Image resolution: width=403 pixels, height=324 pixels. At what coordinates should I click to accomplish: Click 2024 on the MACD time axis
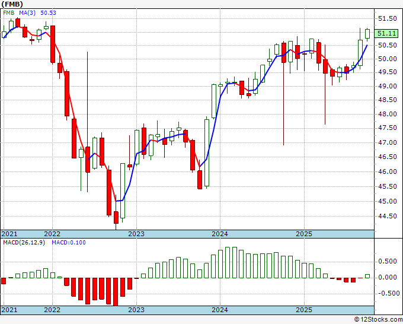pyautogui.click(x=220, y=310)
